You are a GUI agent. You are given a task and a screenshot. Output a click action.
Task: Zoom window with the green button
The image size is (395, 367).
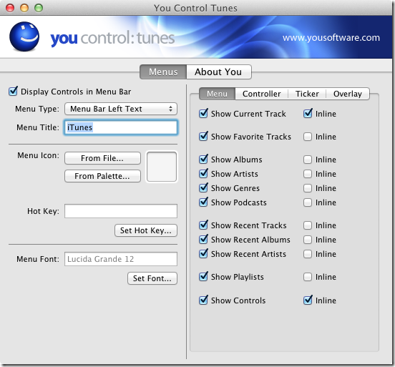[39, 8]
